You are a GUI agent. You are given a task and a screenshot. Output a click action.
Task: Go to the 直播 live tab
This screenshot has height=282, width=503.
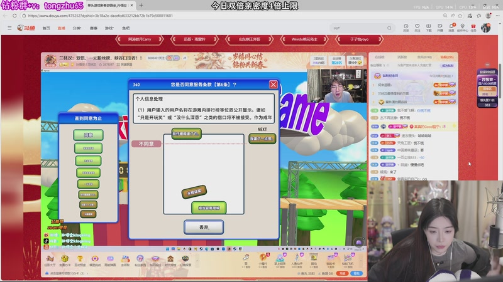pos(61,28)
